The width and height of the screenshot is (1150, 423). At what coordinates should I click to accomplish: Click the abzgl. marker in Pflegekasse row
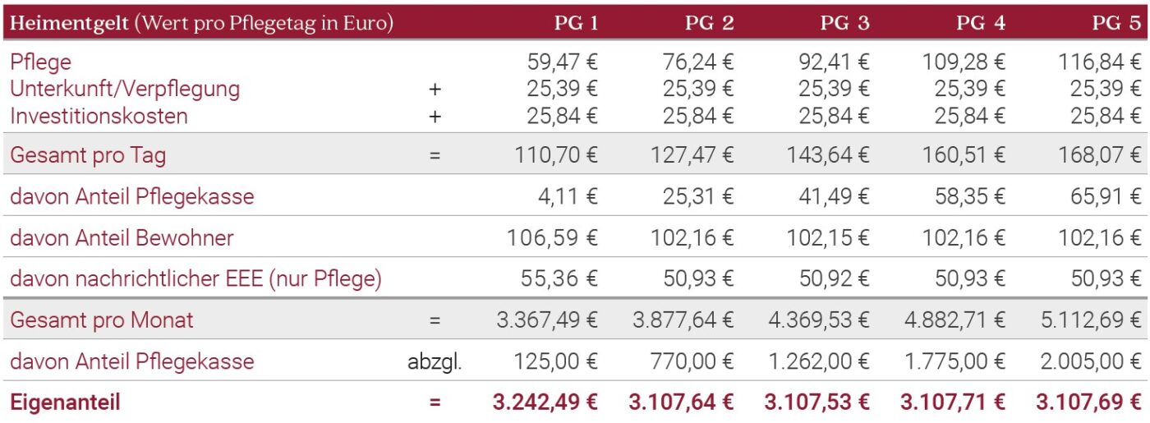coord(435,362)
